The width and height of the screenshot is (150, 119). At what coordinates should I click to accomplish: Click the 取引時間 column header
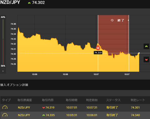click(72, 100)
